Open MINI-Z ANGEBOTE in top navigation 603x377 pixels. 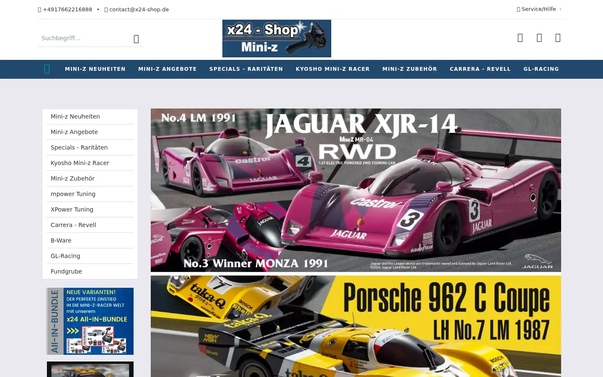point(167,69)
